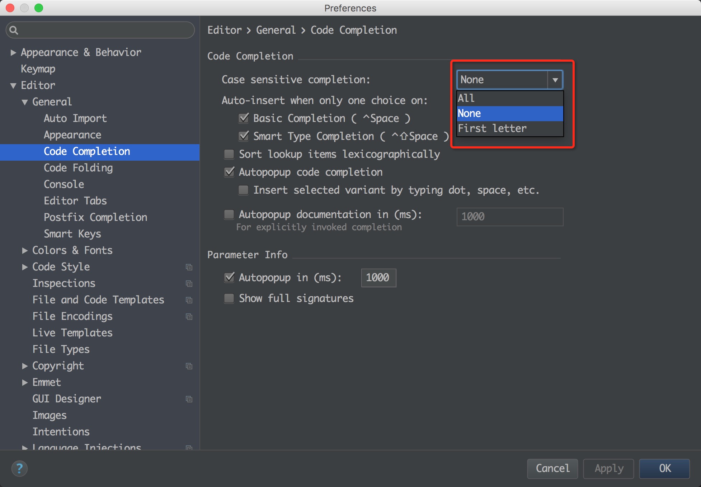Open Inspections settings
Screen dimensions: 701x487
tap(64, 283)
